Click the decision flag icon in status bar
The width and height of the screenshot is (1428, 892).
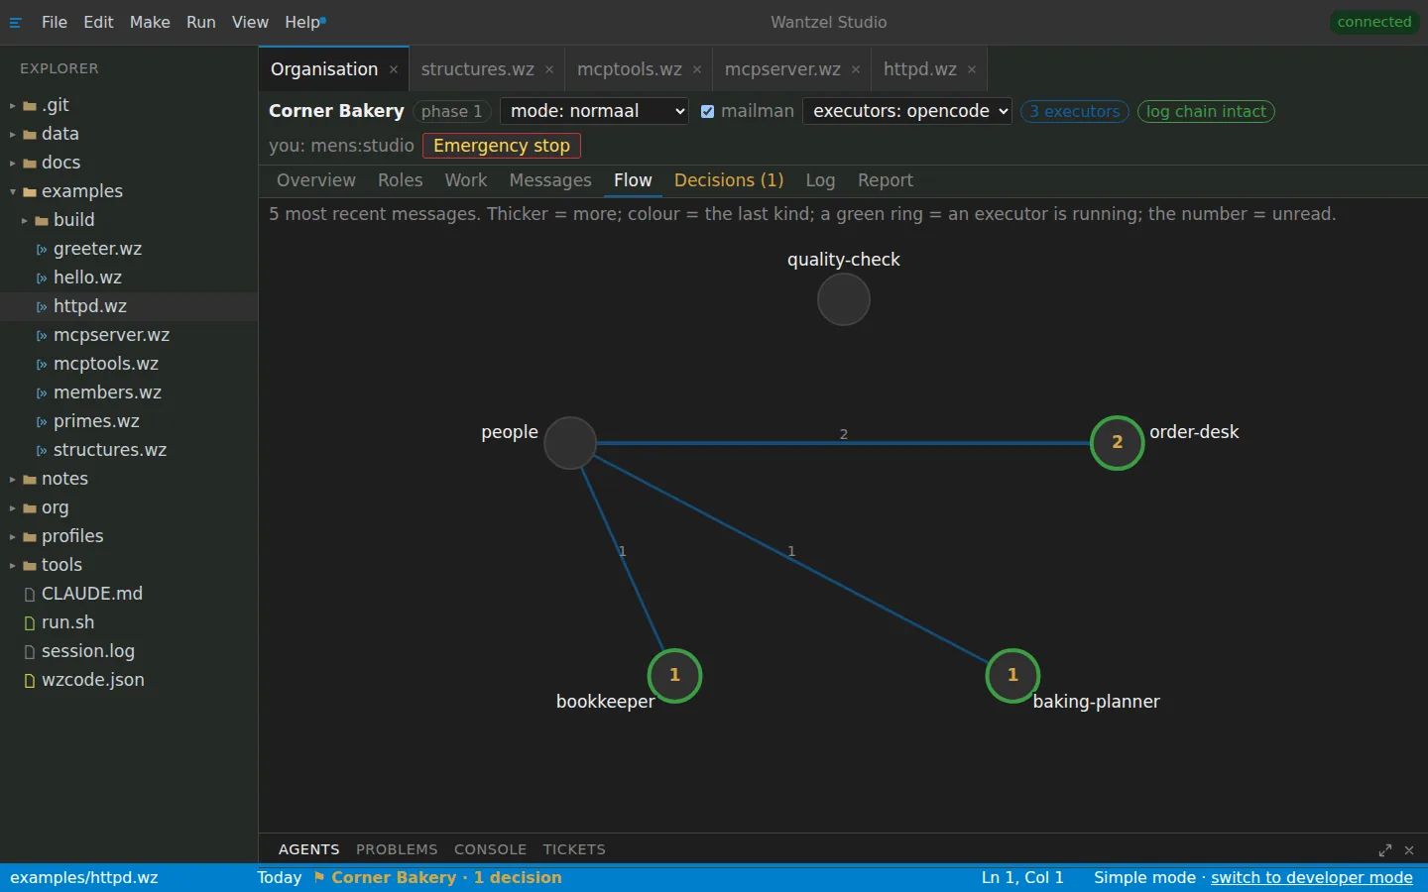coord(319,877)
